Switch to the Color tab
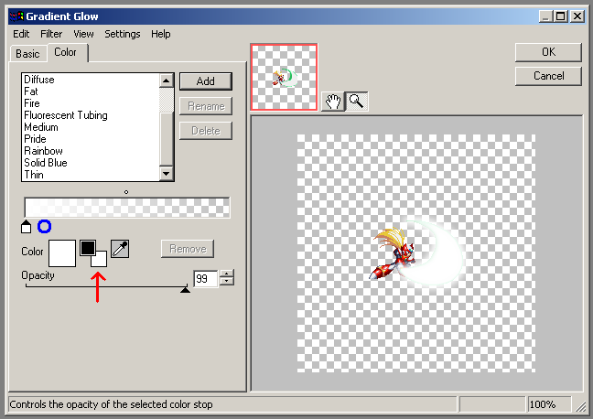Viewport: 593px width, 419px height. (x=67, y=52)
